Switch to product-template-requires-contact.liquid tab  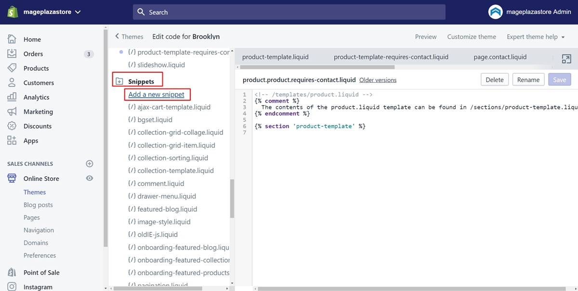click(x=391, y=57)
